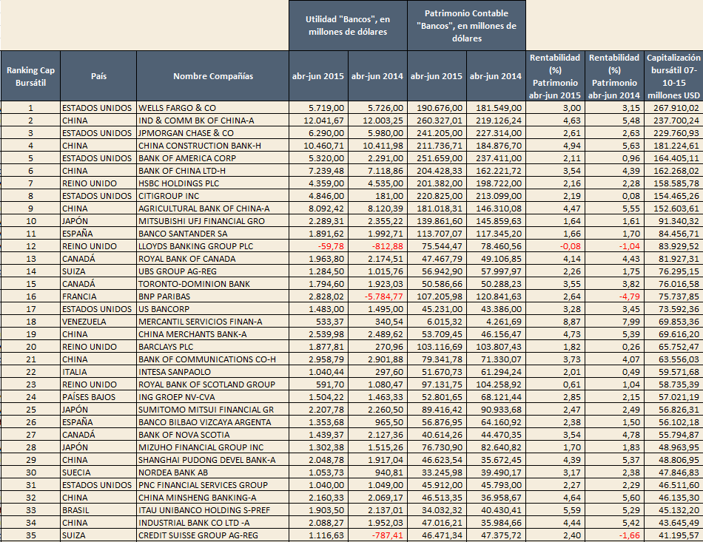Select the "INTESA SANPAOLO" cell

(x=213, y=371)
